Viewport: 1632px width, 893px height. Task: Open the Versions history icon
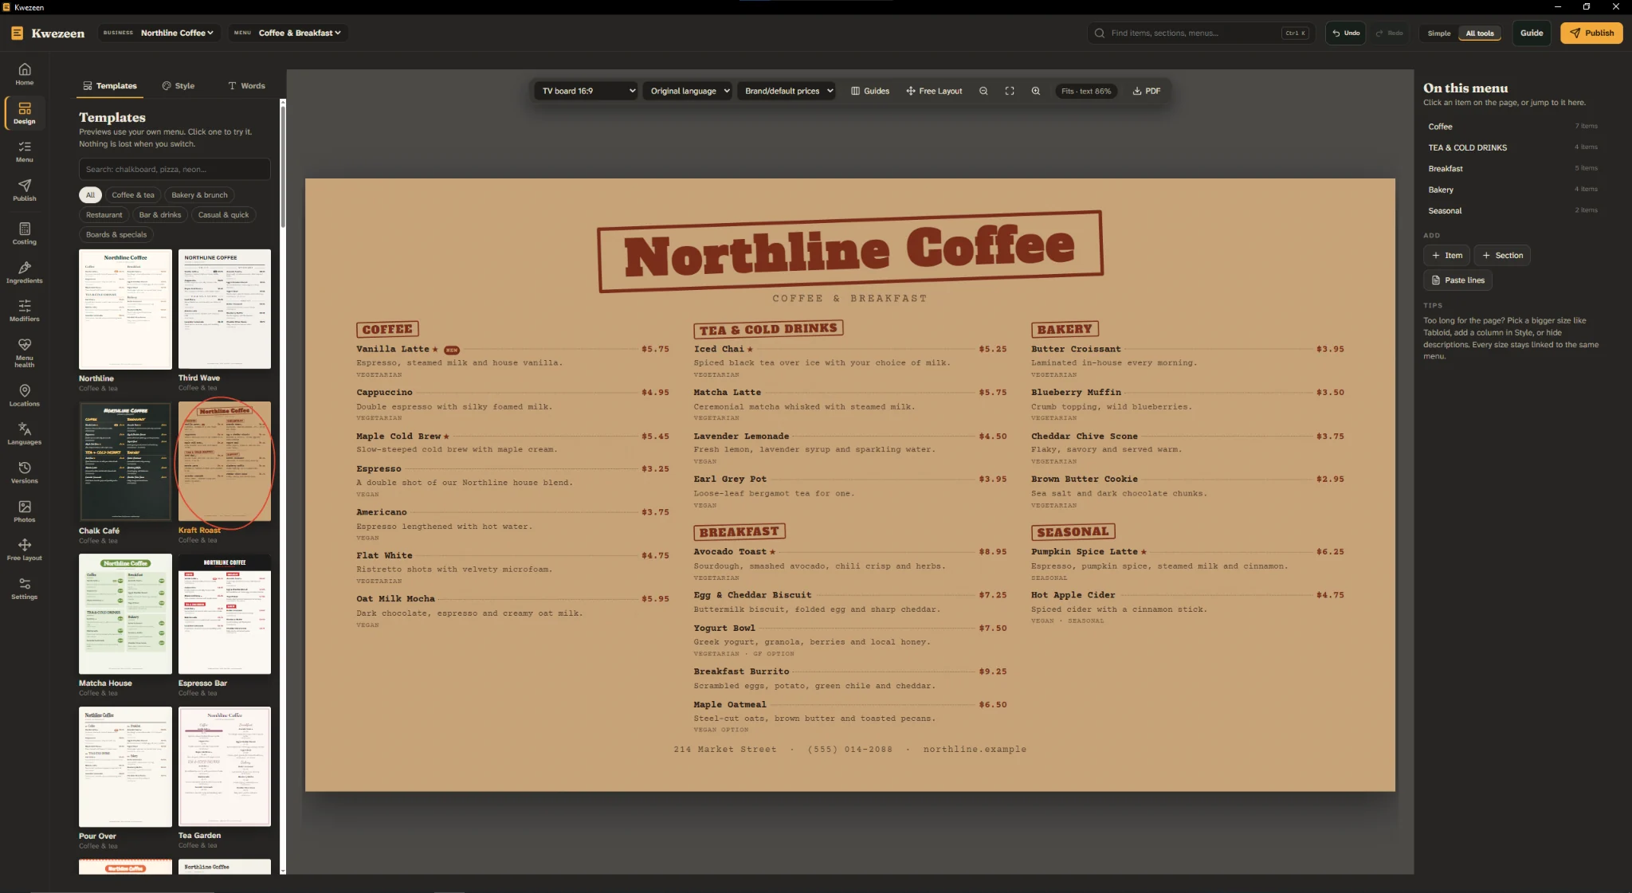pos(25,472)
